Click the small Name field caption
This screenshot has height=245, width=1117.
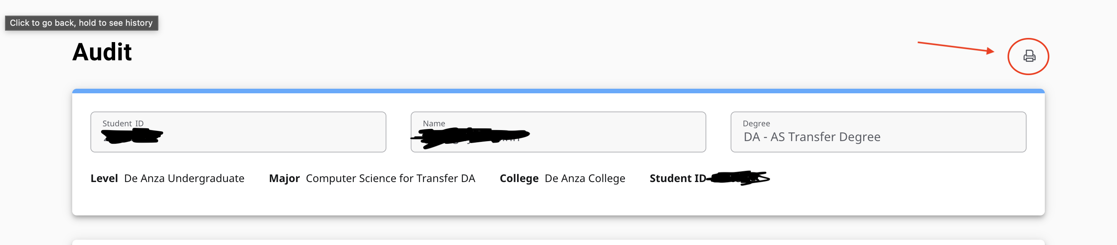point(434,123)
